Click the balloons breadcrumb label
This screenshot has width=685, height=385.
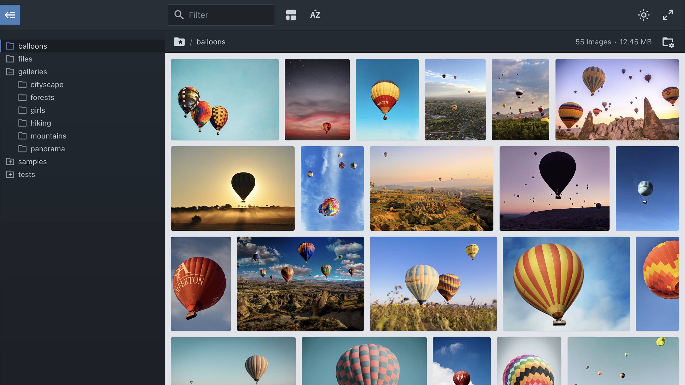pos(211,42)
